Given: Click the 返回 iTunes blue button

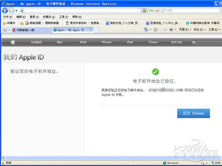Looking at the screenshot, I should point(194,113).
